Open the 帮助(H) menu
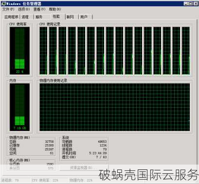The height and width of the screenshot is (184, 199). point(55,9)
